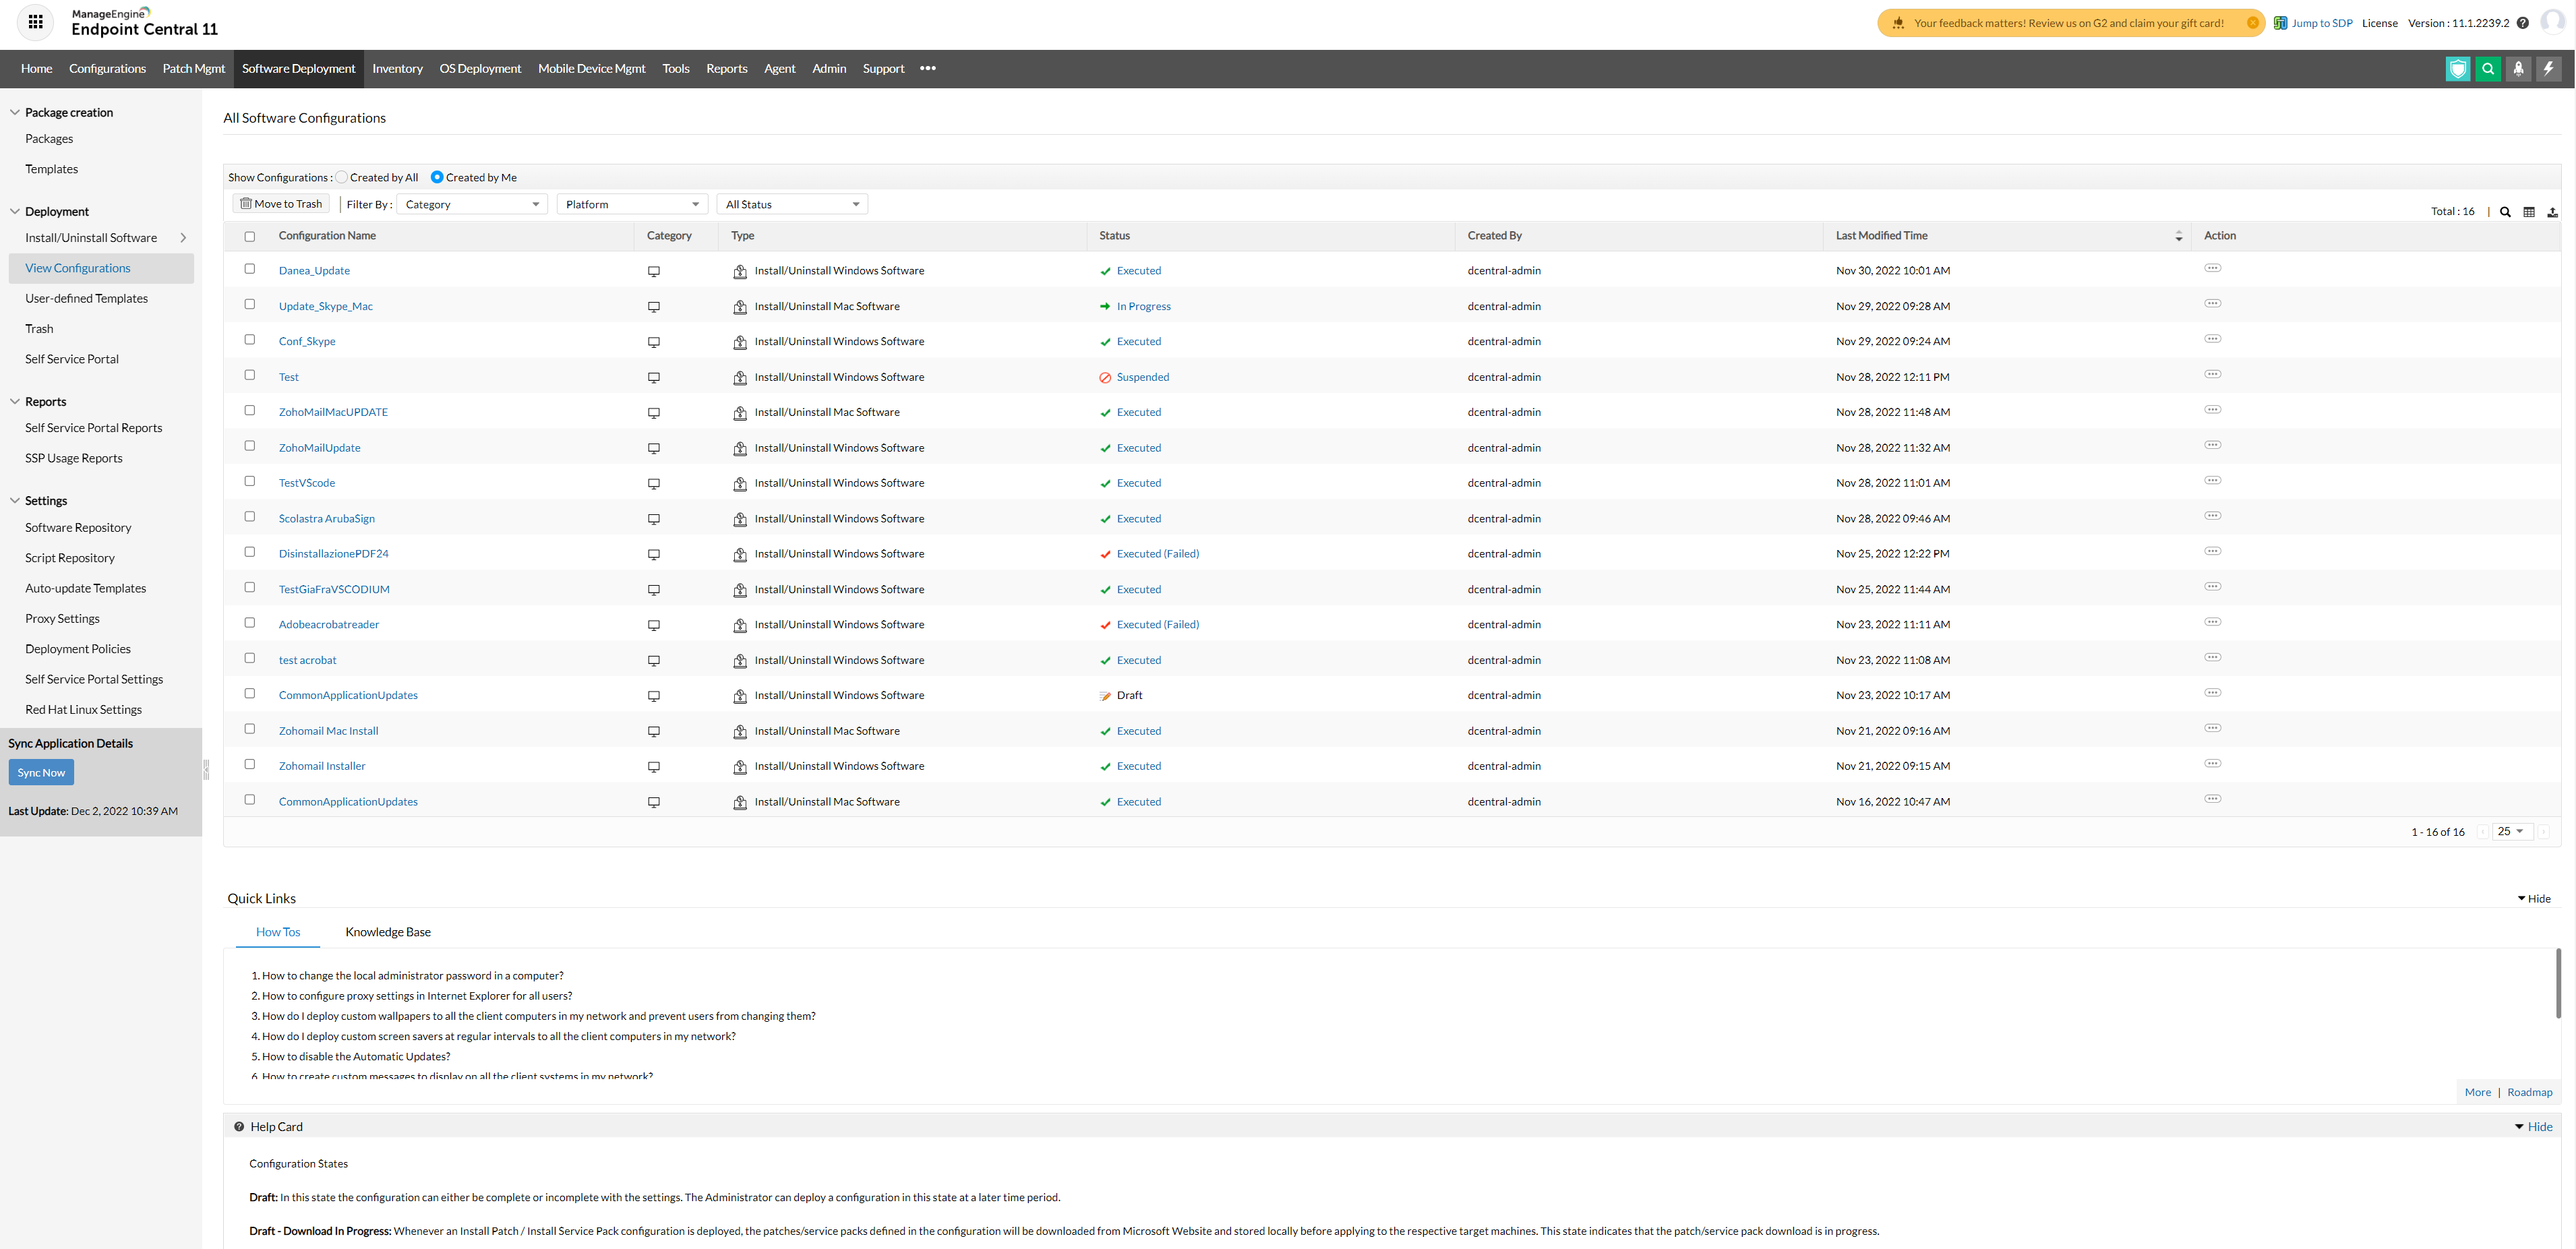Open the column chooser grid icon
This screenshot has height=1249, width=2576.
point(2529,212)
